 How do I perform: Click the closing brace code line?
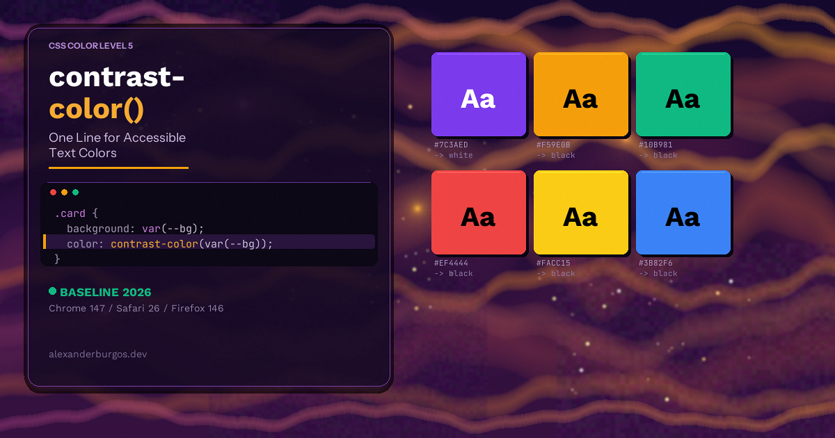(x=58, y=259)
